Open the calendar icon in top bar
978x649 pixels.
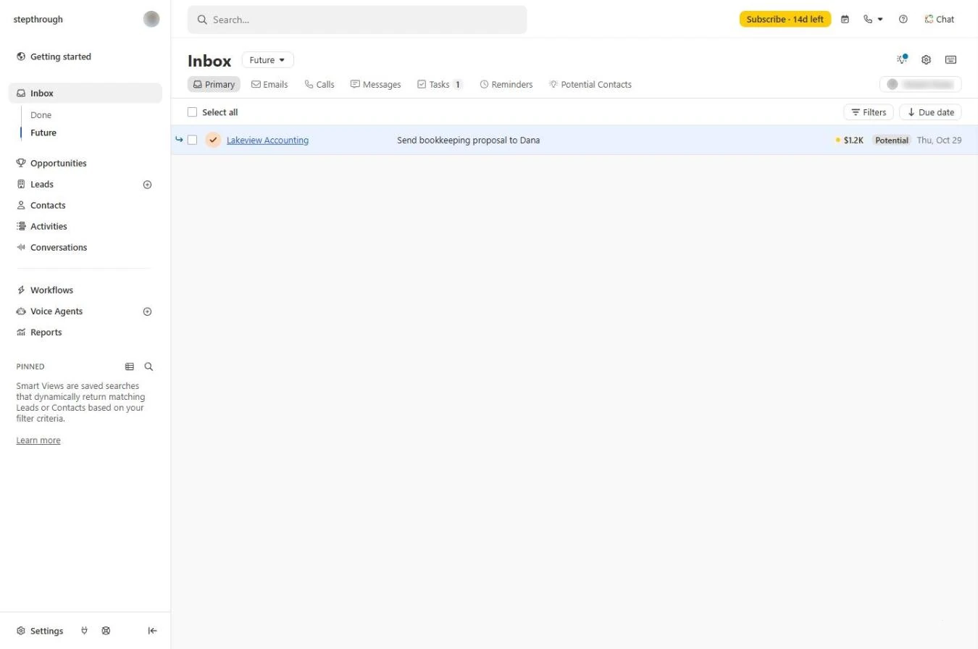pyautogui.click(x=845, y=20)
